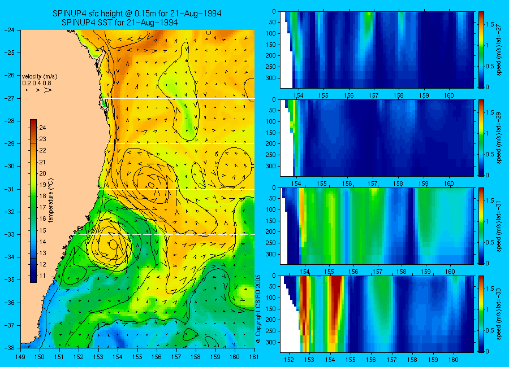Click the -38 latitude label on main map

[x=9, y=348]
